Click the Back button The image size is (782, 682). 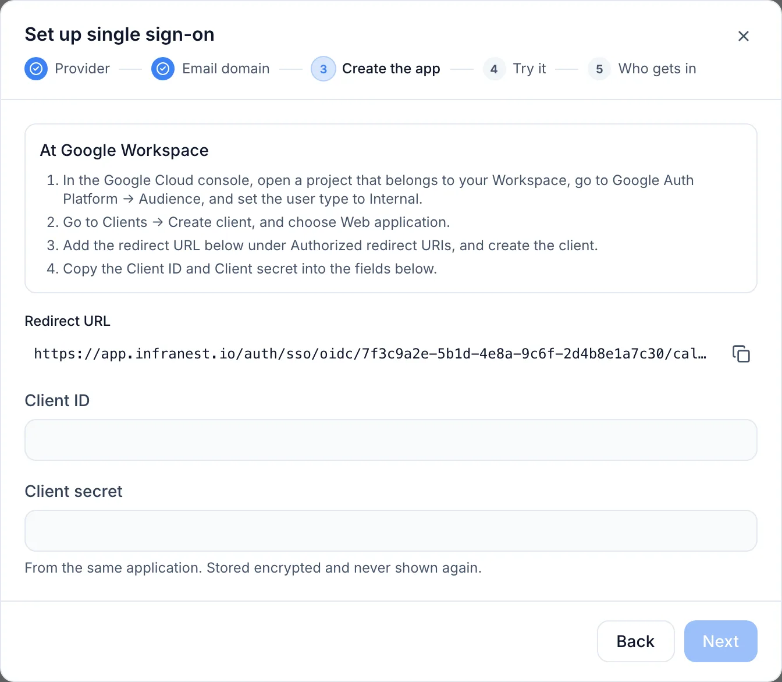pos(636,641)
